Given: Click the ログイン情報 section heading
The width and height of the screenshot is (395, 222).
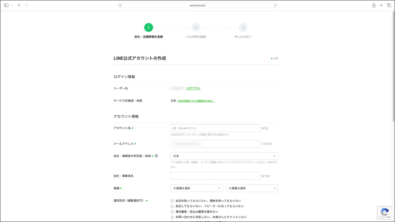Looking at the screenshot, I should pos(124,77).
